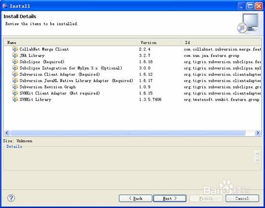Click version 1.3.5.7406 cell
Screen dimensions: 265x208
pos(150,99)
